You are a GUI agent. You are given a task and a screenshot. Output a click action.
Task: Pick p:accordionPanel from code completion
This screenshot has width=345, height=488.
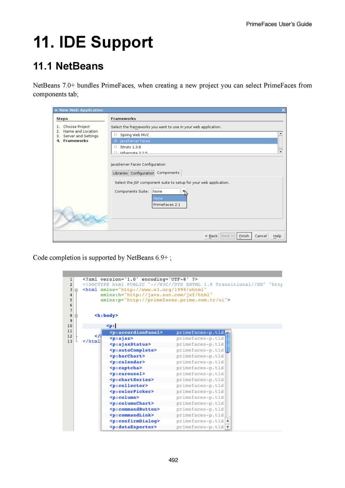(x=163, y=333)
